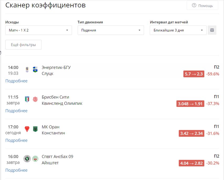Open Подробнее for Энергетик-БГУ match
This screenshot has width=224, height=180.
[17, 81]
